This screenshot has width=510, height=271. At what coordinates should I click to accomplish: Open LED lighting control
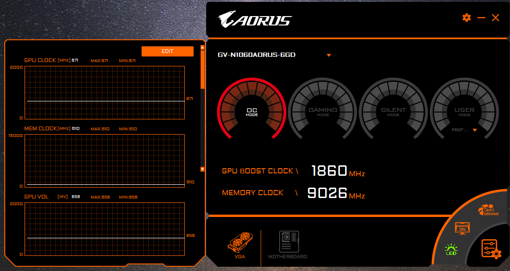point(451,249)
